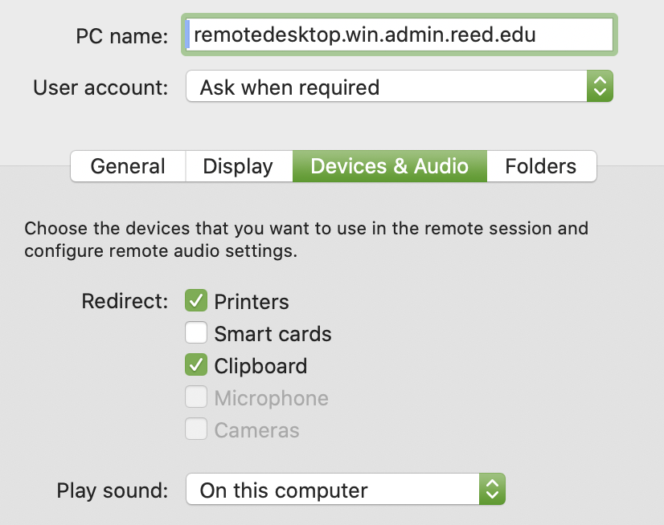Toggle the Microphone redirect checkbox
The height and width of the screenshot is (525, 664).
tap(196, 397)
